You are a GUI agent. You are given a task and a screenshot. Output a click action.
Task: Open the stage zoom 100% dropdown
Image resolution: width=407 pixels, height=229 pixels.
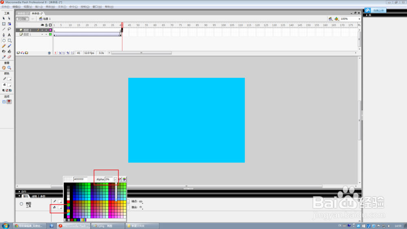point(359,19)
